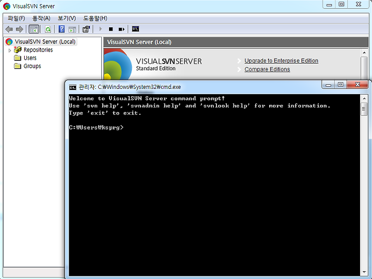Select Groups in the tree
Image resolution: width=372 pixels, height=279 pixels.
click(x=32, y=66)
